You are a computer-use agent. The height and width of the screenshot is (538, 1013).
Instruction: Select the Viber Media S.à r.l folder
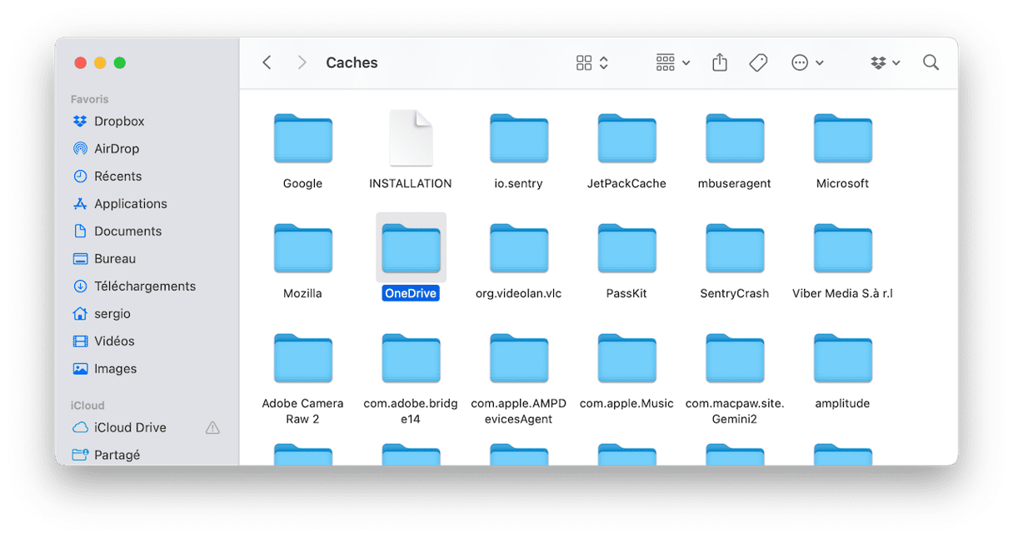pyautogui.click(x=842, y=248)
